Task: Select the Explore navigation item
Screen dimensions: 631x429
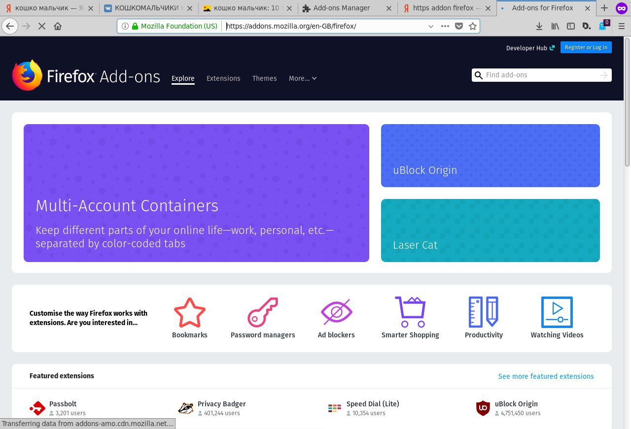Action: pyautogui.click(x=183, y=78)
